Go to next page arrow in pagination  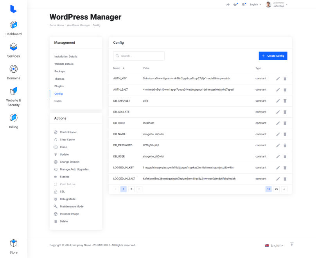point(139,189)
